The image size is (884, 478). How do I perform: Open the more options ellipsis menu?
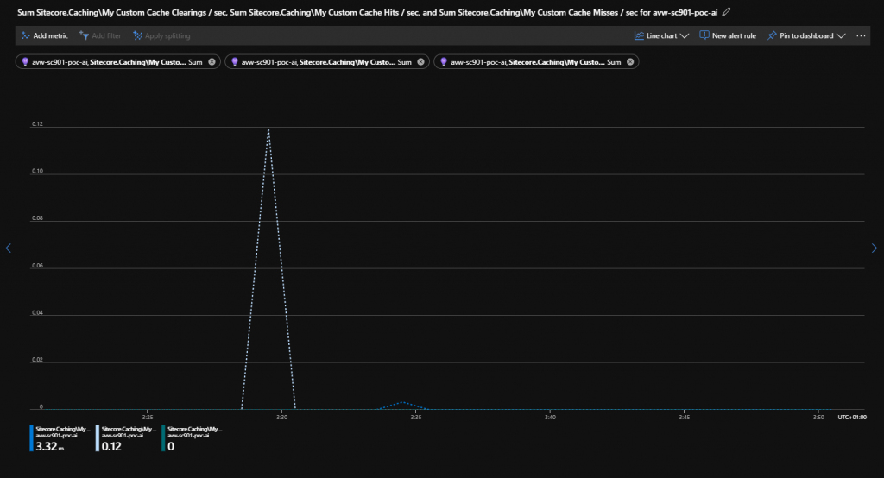[x=860, y=36]
